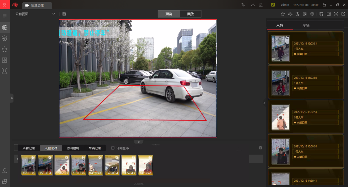Click the panel-with-pin icon in video toolbar

pos(298,14)
